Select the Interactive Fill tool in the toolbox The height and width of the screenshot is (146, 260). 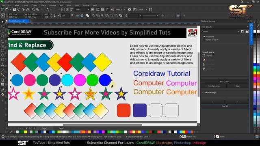click(2, 94)
